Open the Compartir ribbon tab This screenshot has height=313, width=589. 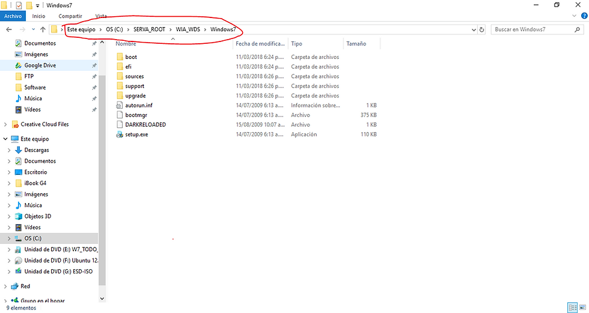point(70,16)
